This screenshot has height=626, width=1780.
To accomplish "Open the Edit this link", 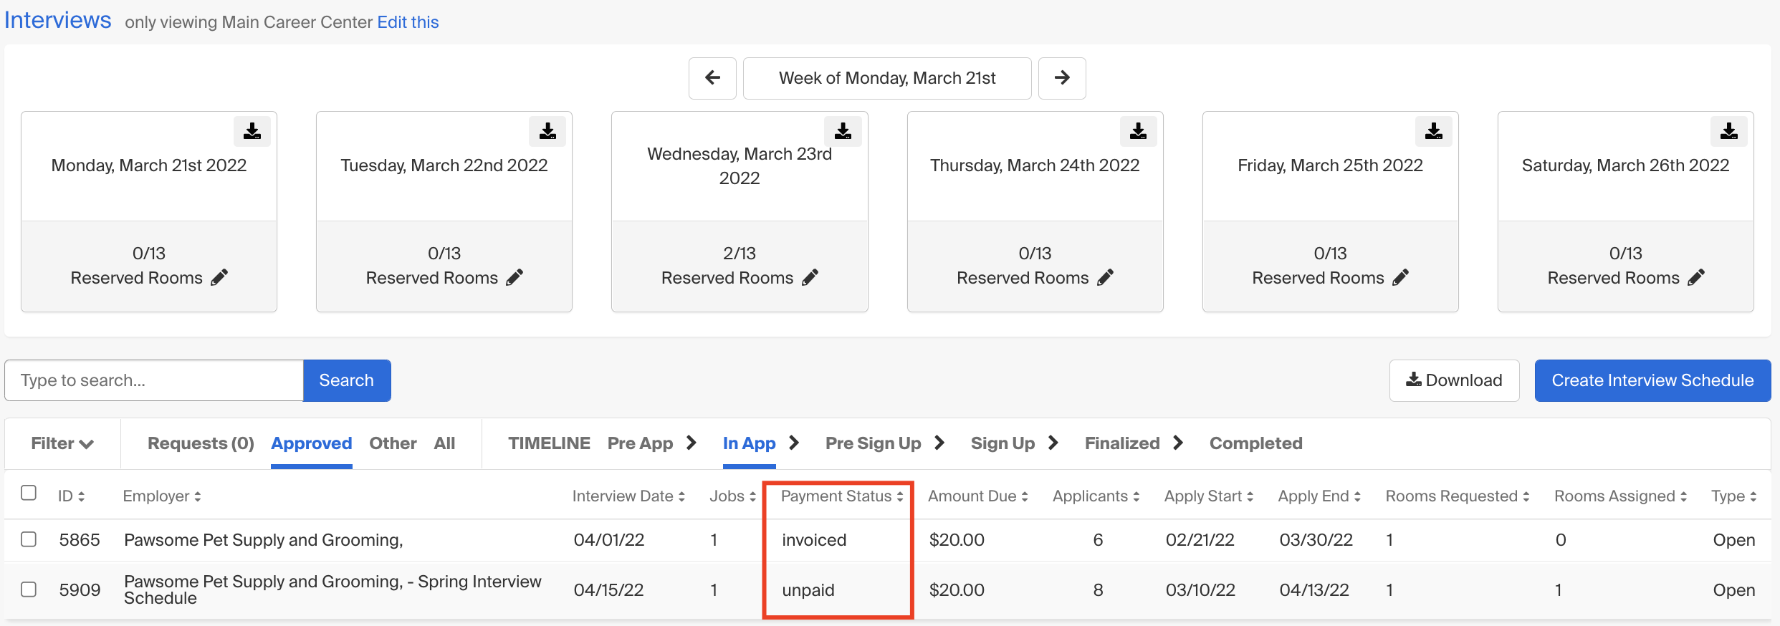I will coord(408,22).
